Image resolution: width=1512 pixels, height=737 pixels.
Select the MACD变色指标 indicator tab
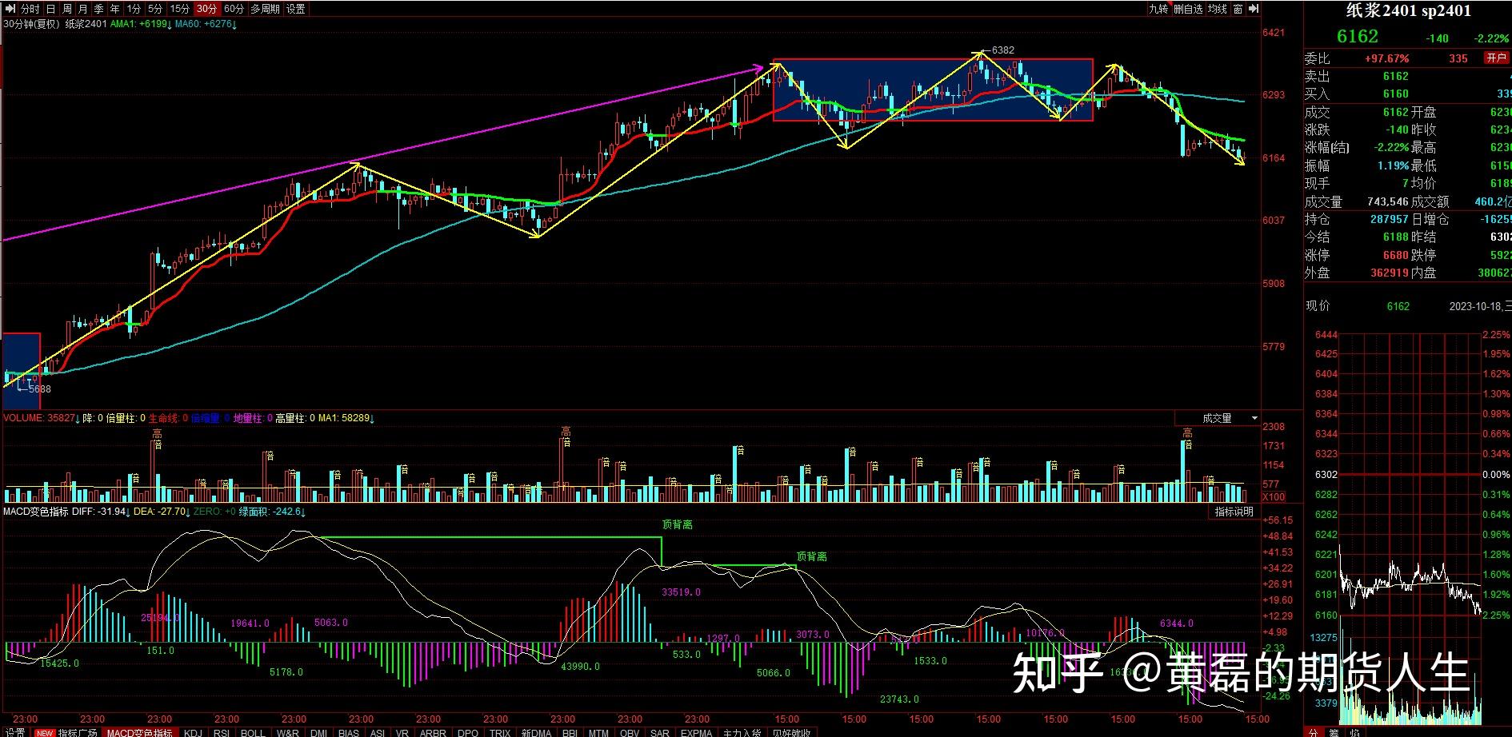140,731
